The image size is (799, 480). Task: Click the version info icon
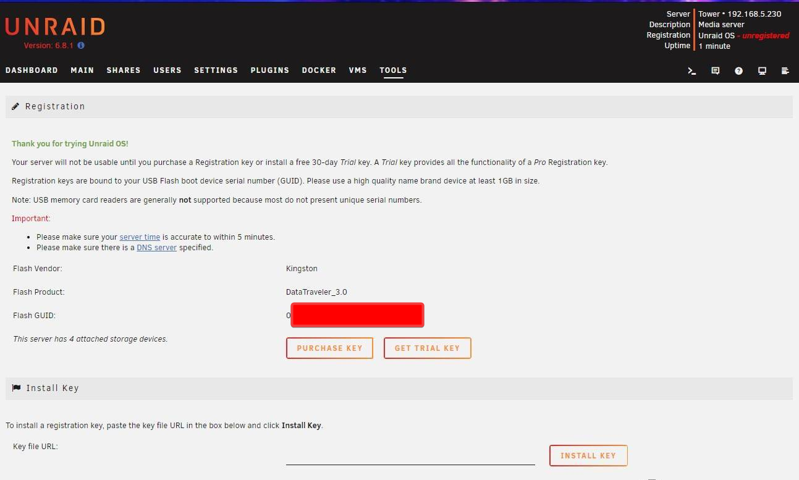click(81, 46)
